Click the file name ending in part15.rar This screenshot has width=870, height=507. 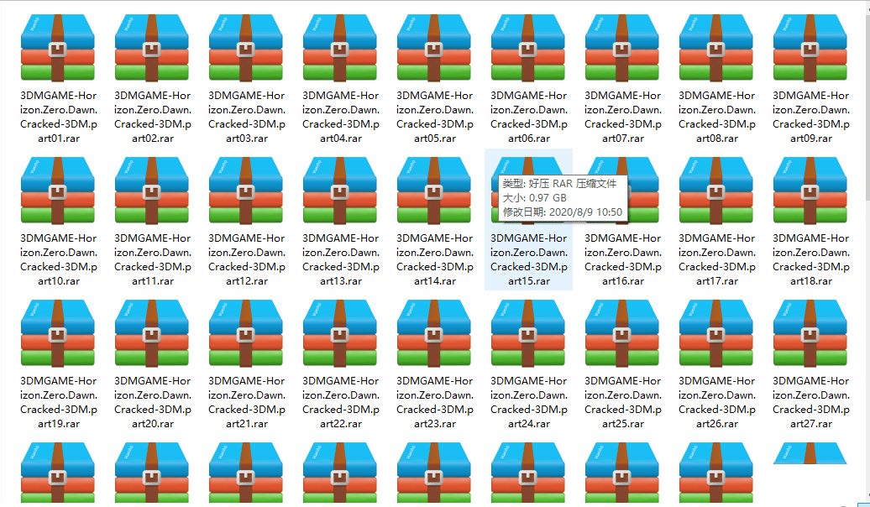(529, 259)
